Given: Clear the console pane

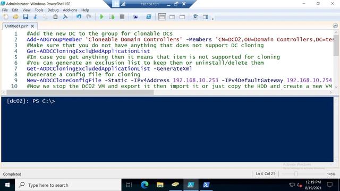Looking at the screenshot, I should (x=65, y=17).
